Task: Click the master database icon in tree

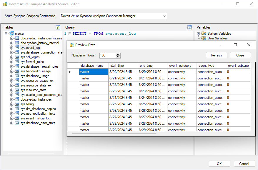Action: coord(12,34)
